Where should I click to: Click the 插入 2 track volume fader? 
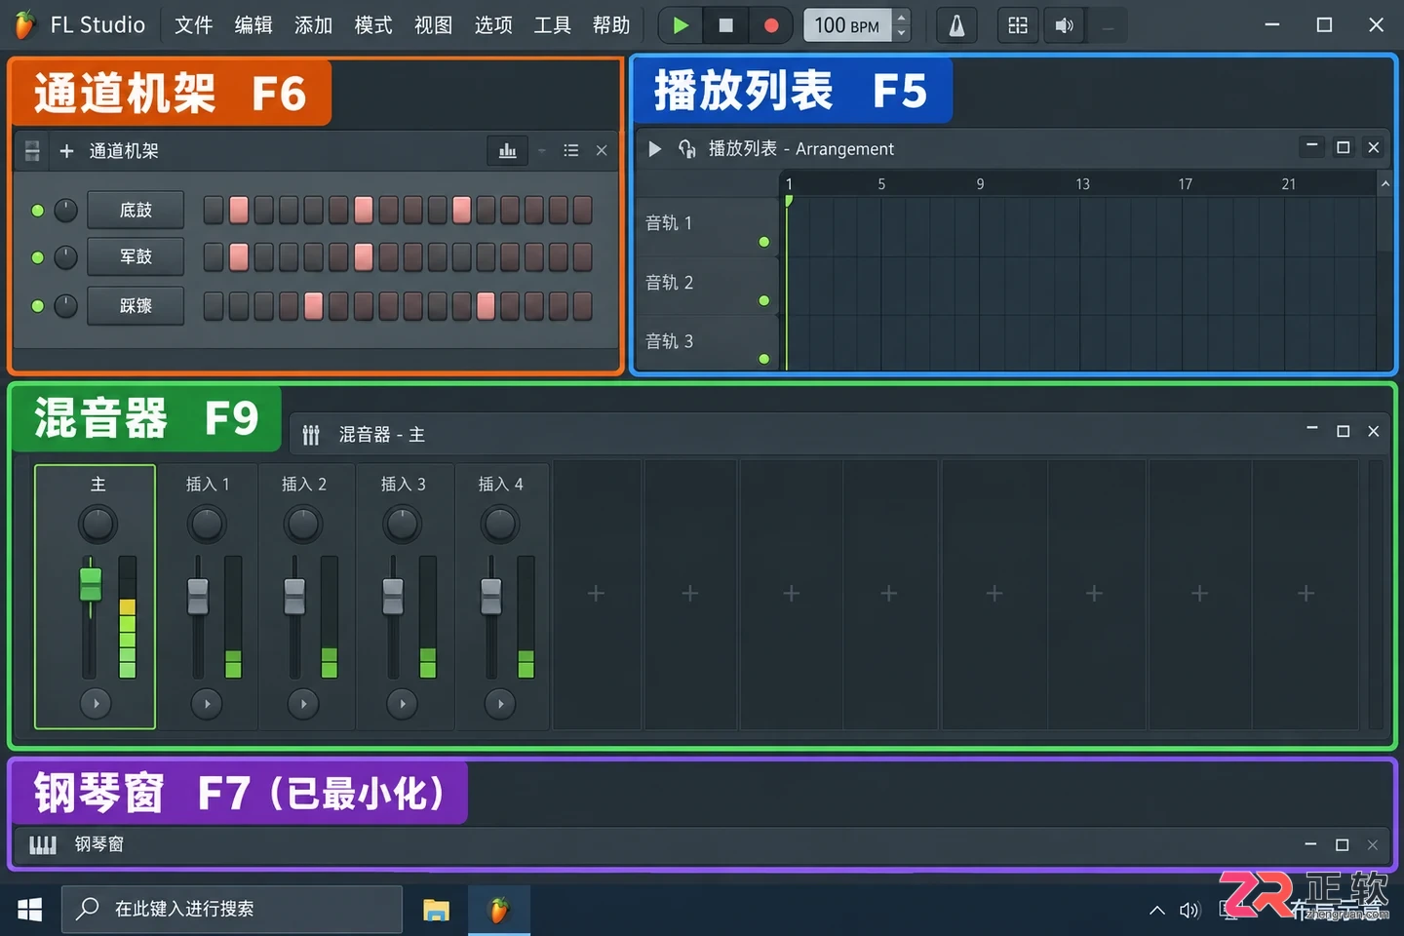pyautogui.click(x=294, y=596)
